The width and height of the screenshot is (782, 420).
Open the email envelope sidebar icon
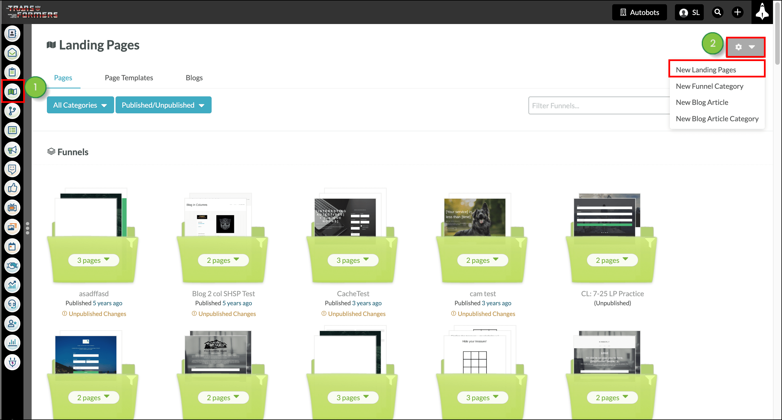12,53
